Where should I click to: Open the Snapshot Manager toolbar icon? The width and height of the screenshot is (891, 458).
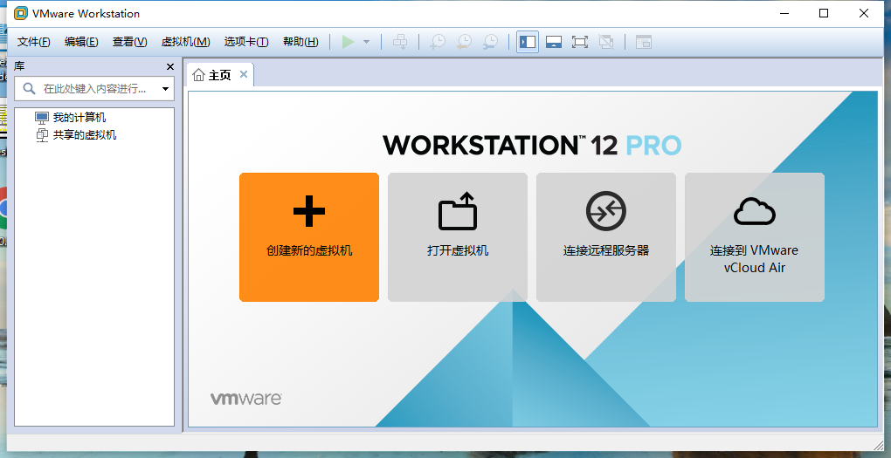pyautogui.click(x=490, y=42)
